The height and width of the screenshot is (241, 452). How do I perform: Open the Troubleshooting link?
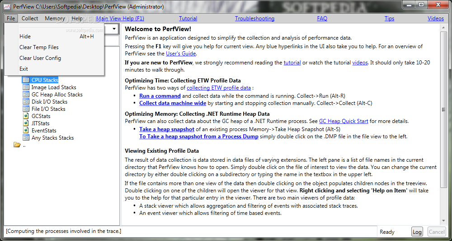[254, 18]
